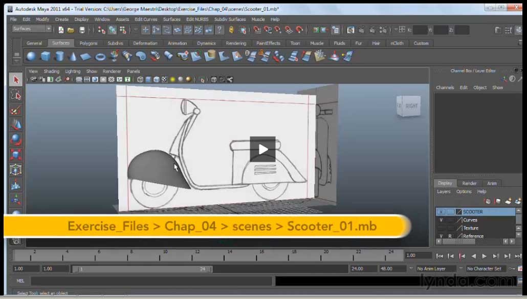Create a NURBS Plane from the shelf
The width and height of the screenshot is (527, 299).
coord(86,56)
